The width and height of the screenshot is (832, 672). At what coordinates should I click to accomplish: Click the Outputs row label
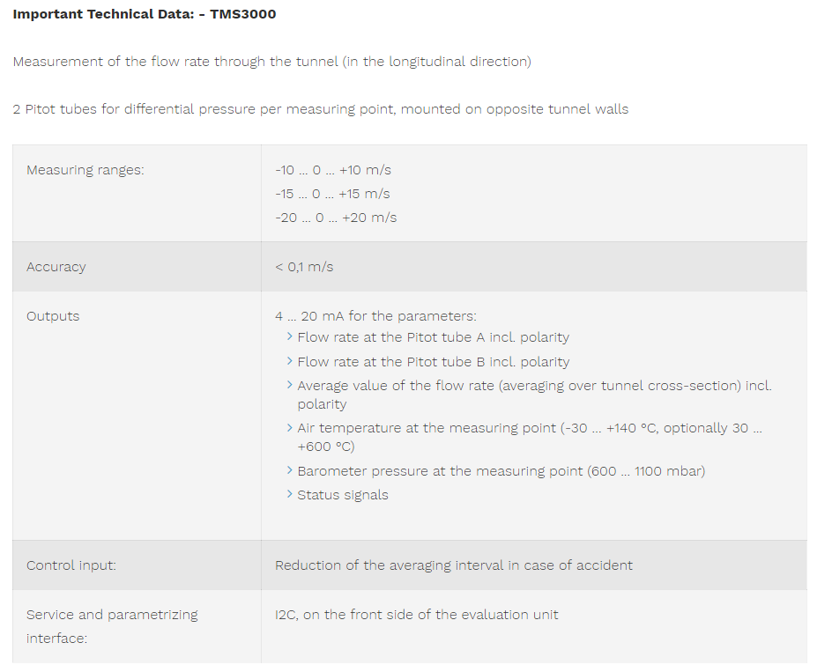[53, 316]
